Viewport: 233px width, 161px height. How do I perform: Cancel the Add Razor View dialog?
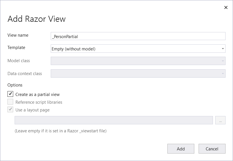tap(212, 149)
